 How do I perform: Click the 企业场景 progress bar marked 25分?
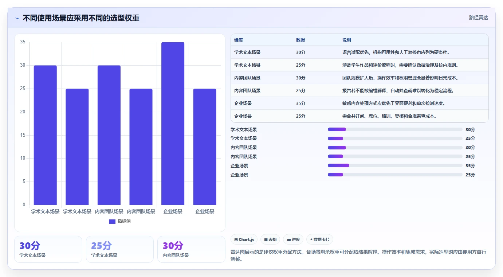395,175
